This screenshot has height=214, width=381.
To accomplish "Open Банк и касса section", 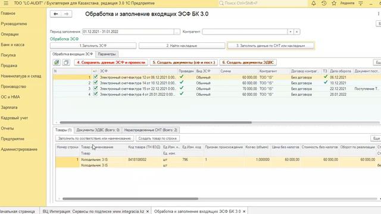I will point(13,45).
